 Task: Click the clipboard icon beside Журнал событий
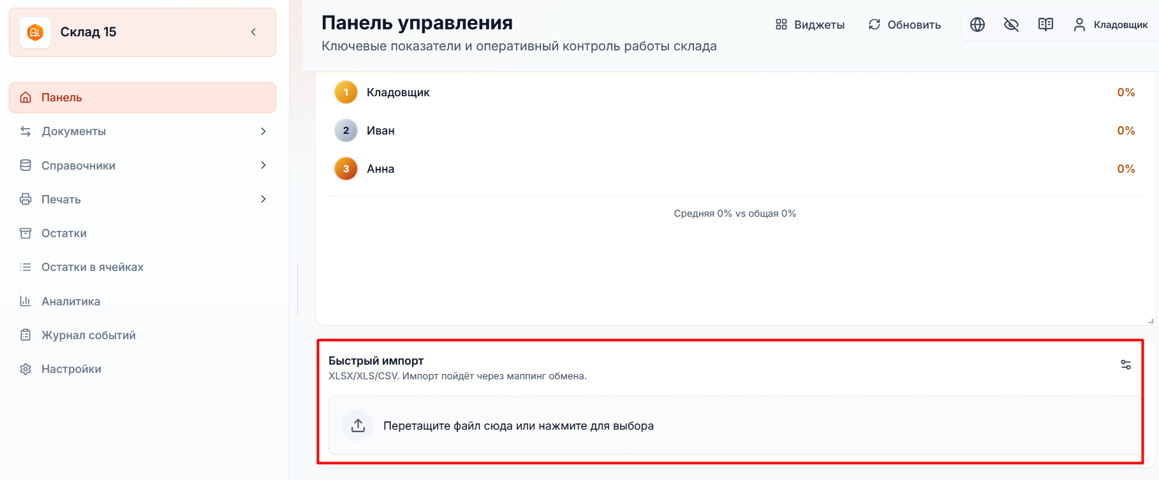(x=26, y=335)
